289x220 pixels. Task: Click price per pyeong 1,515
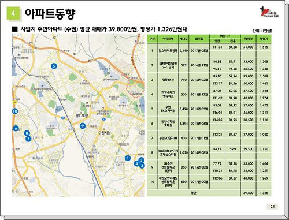[264, 47]
